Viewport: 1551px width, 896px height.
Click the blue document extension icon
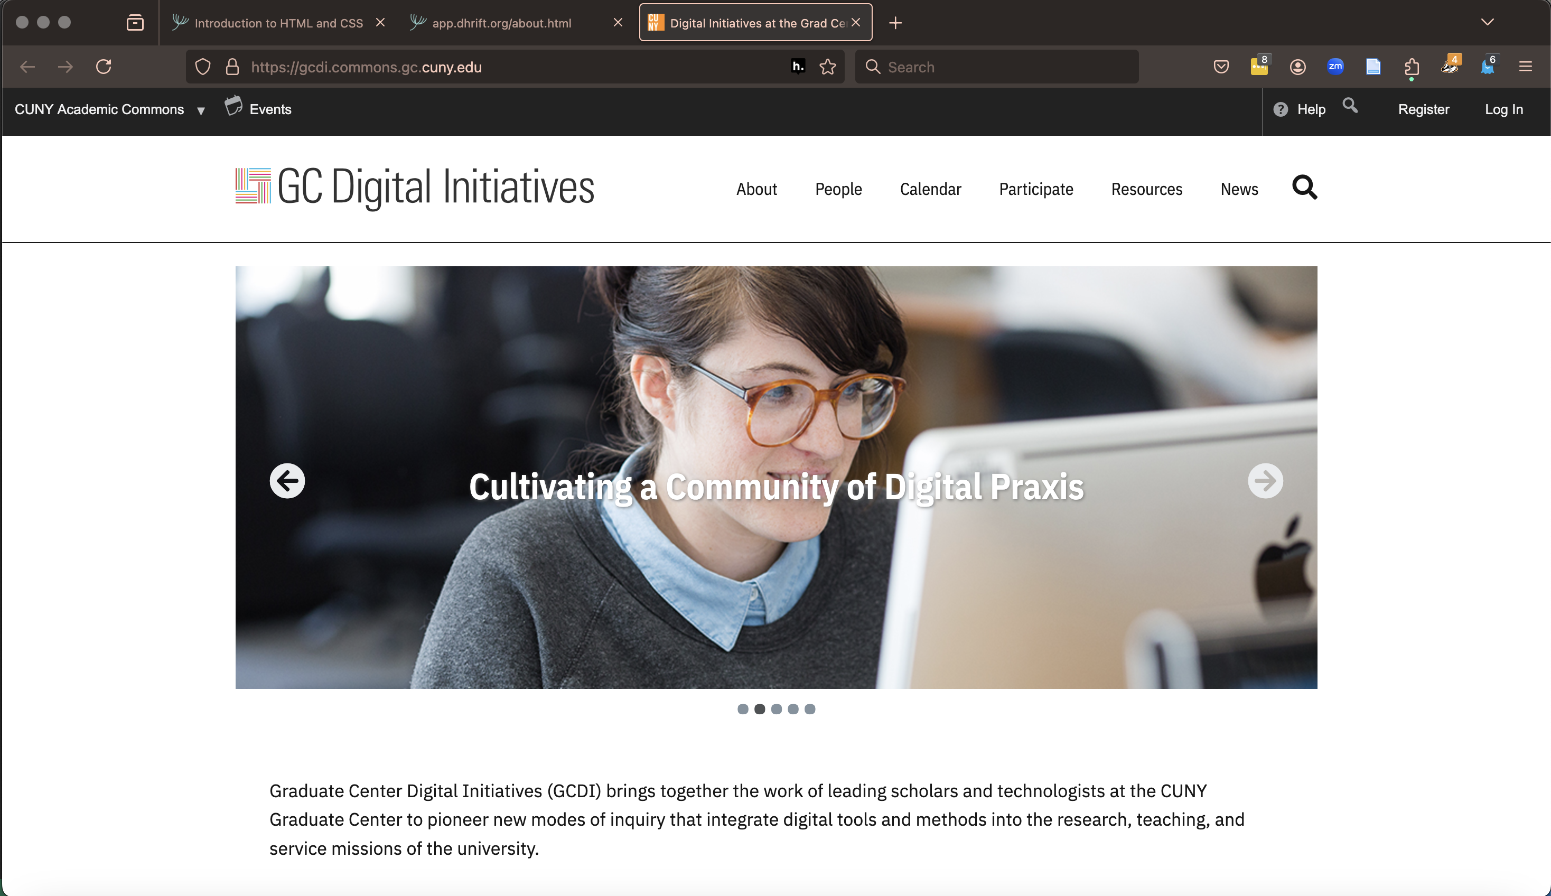click(x=1373, y=67)
